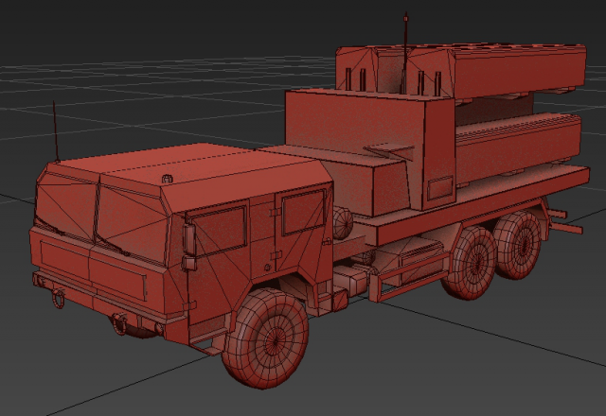
Task: Select the spare tire behind the cab
Action: tap(343, 223)
